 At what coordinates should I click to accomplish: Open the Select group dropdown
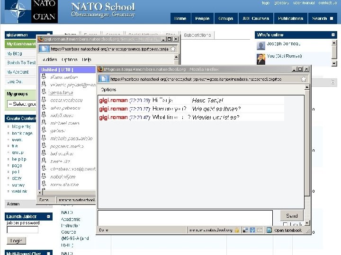(x=21, y=104)
